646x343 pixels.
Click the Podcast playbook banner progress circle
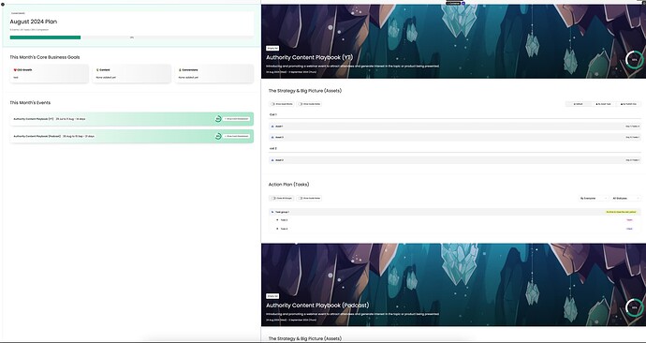634,307
